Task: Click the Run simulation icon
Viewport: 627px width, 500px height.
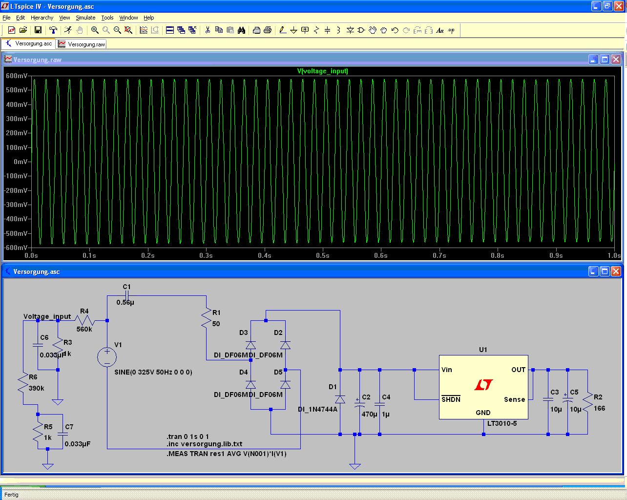Action: 68,30
